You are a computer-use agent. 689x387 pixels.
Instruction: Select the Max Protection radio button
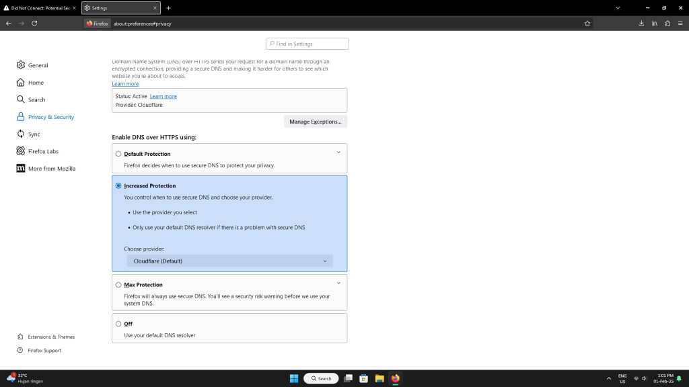coord(118,285)
